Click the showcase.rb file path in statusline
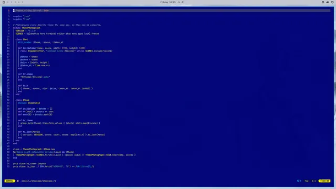This screenshot has height=189, width=336. click(38, 181)
